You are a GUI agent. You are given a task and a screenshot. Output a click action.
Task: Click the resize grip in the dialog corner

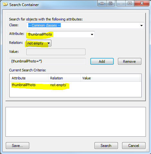pos(147,150)
